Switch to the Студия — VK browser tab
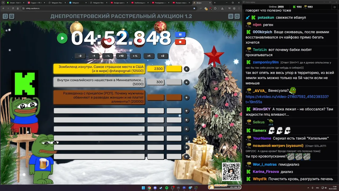Screen dimensions: 339x191 (36, 3)
